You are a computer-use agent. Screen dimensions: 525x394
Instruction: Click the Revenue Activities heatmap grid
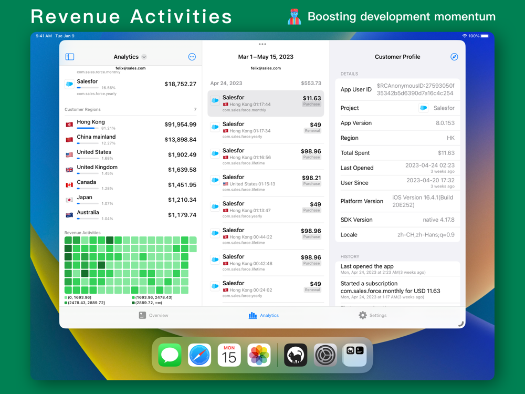tap(131, 265)
